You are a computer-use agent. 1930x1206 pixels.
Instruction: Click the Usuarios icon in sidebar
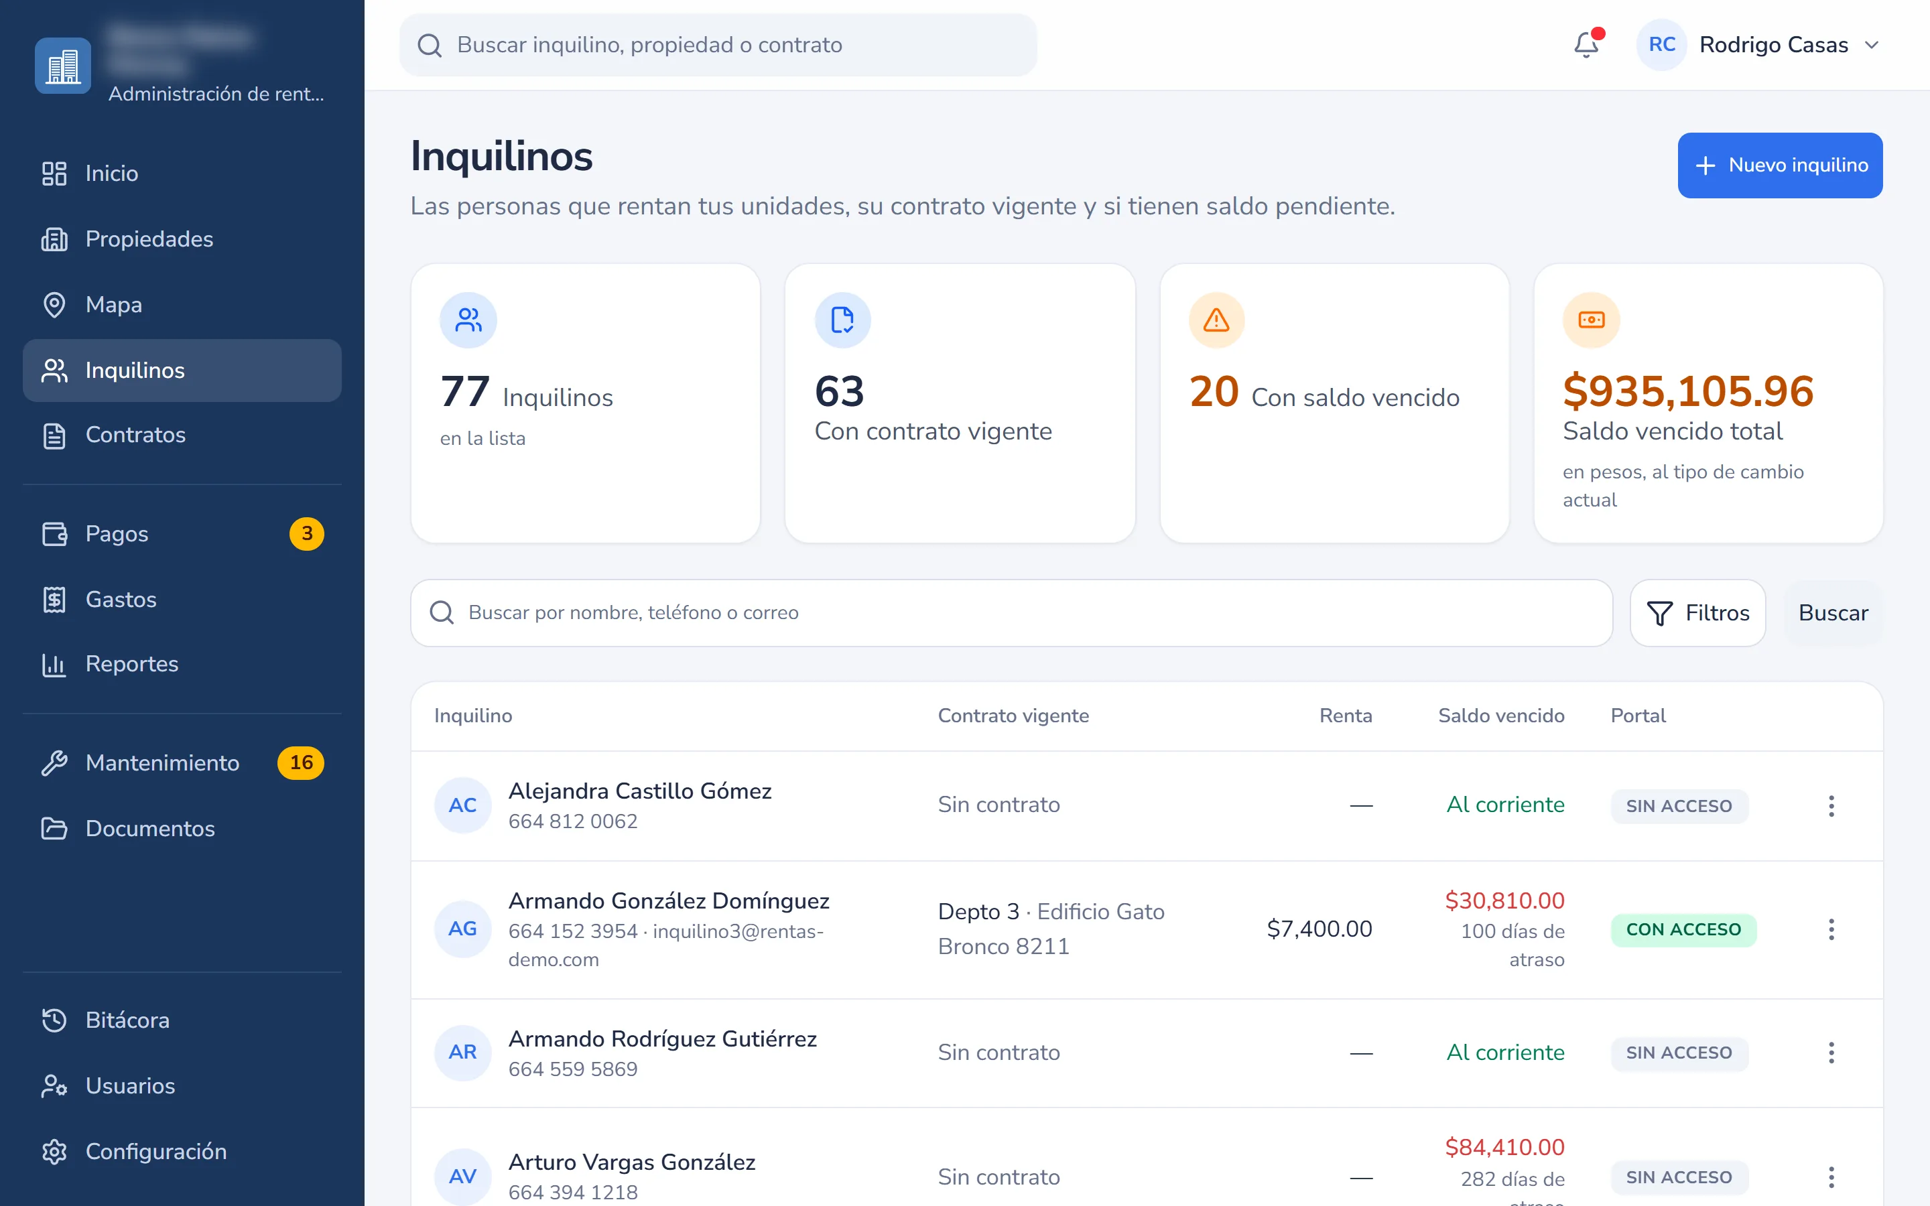click(54, 1085)
